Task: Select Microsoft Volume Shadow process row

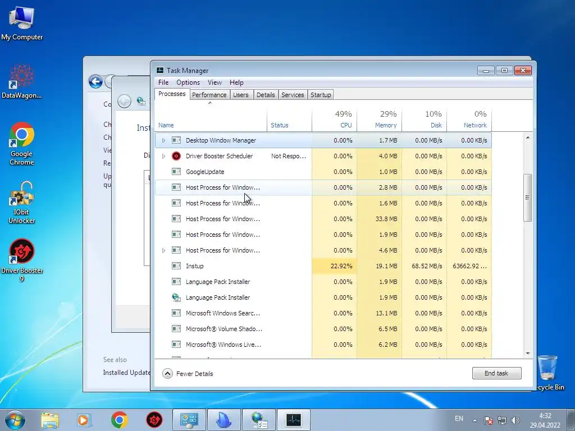Action: point(323,329)
